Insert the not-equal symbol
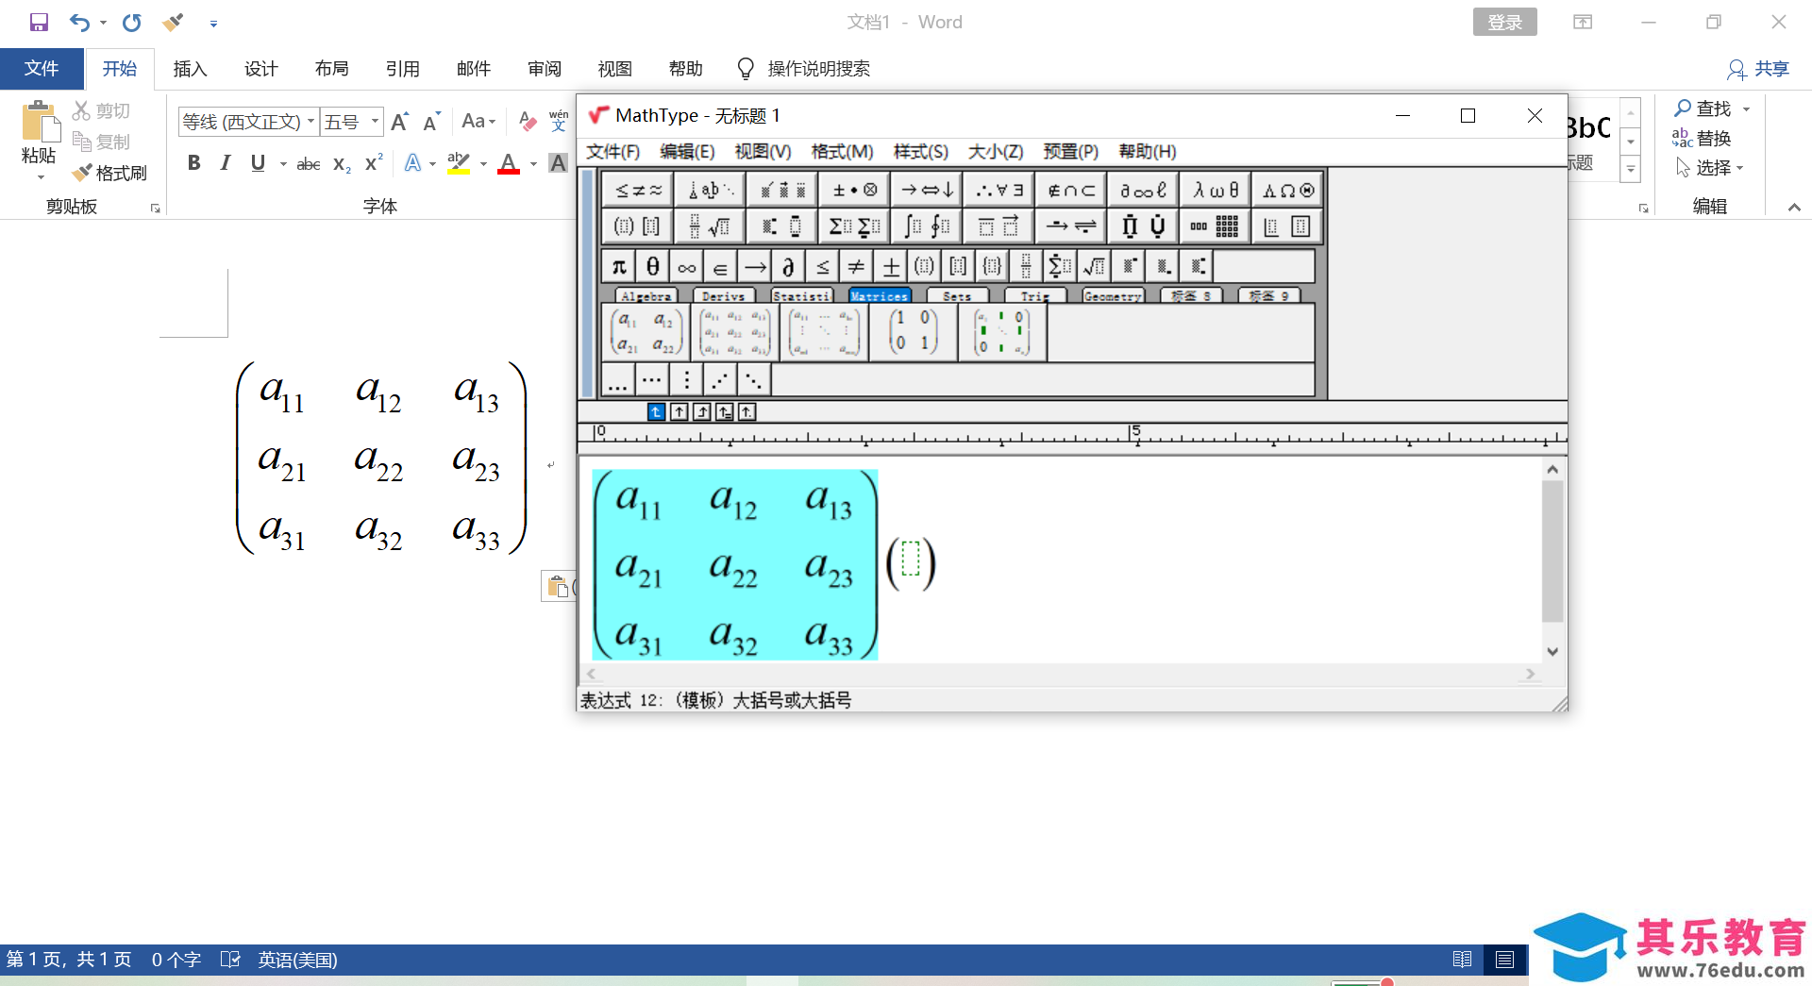Screen dimensions: 1812x986 (x=856, y=267)
